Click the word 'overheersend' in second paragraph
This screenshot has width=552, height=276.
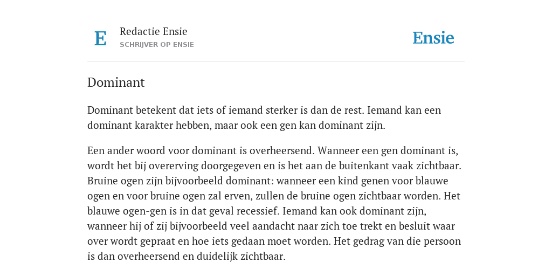[x=282, y=151]
